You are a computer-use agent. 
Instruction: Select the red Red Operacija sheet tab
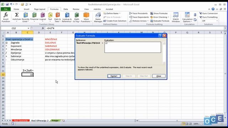point(21,121)
